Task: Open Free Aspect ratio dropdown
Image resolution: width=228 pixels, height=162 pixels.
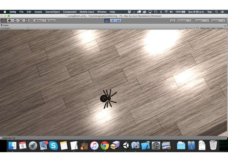Action: (14, 28)
